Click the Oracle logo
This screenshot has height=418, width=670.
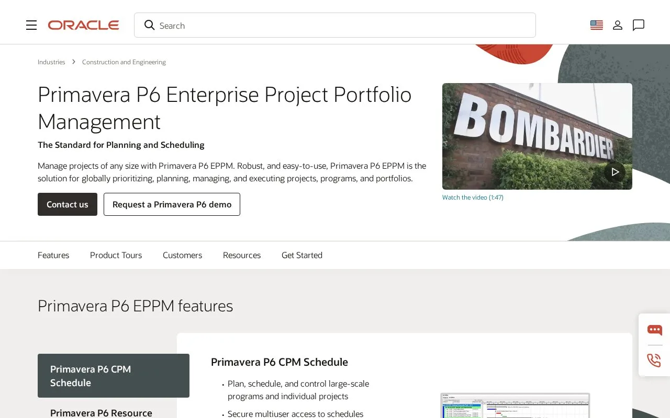click(x=83, y=25)
